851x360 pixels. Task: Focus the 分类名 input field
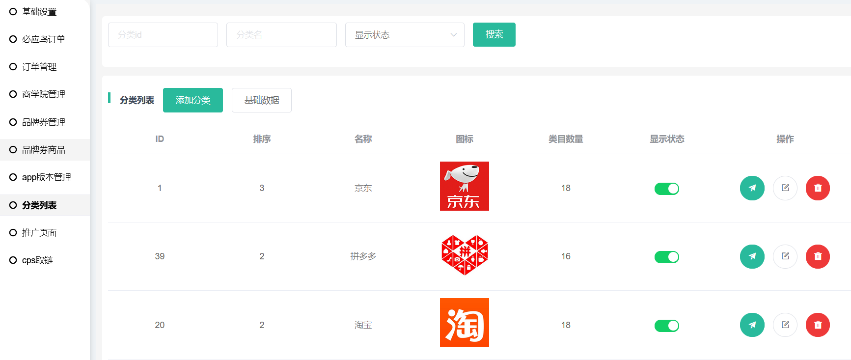coord(281,35)
